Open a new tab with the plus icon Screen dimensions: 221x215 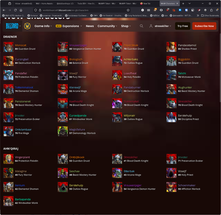(183, 3)
